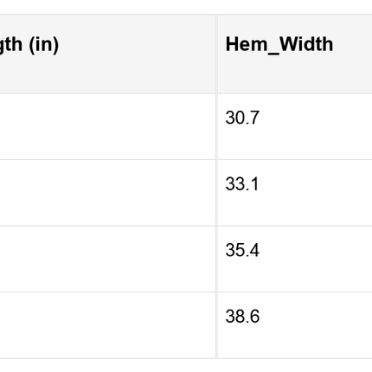Click the empty length cell beside 30.7
Viewport: 372px width, 372px height.
click(x=107, y=126)
